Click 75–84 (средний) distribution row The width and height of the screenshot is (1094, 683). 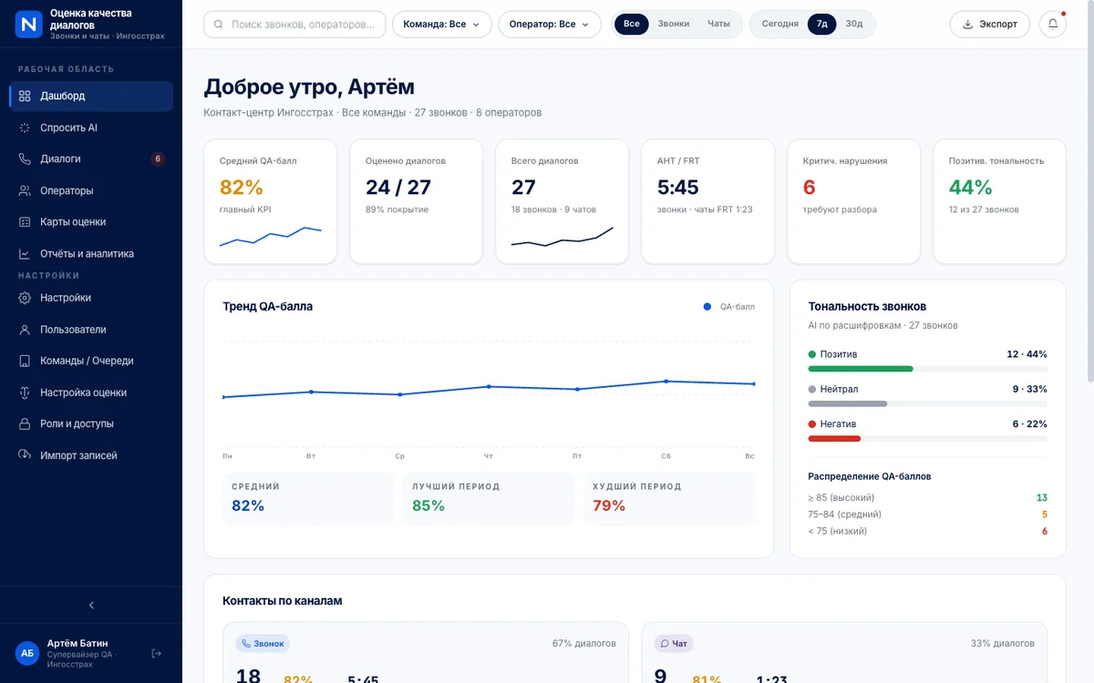pos(927,515)
